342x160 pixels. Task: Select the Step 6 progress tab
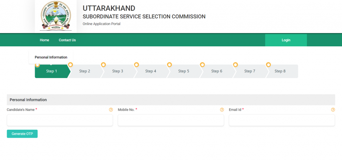217,71
